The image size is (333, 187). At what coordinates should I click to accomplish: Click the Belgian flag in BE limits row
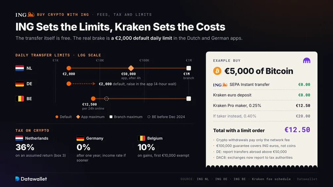[x=20, y=98]
